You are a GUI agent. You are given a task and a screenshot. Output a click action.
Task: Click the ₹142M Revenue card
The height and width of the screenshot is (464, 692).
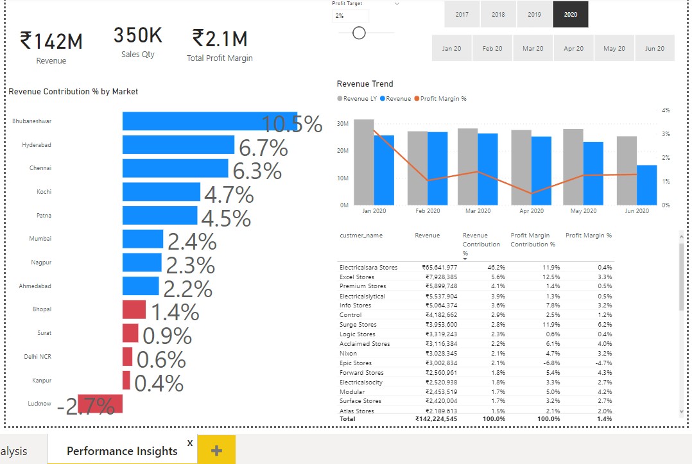(51, 47)
